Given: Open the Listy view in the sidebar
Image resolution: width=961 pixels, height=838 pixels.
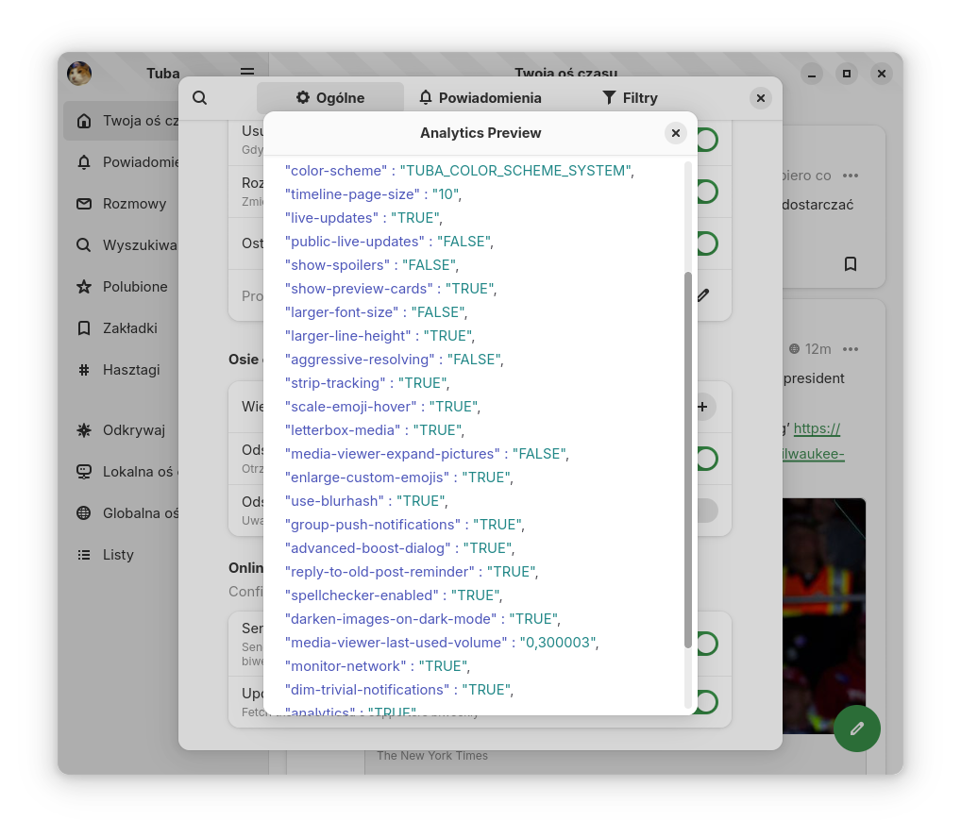Looking at the screenshot, I should (118, 555).
